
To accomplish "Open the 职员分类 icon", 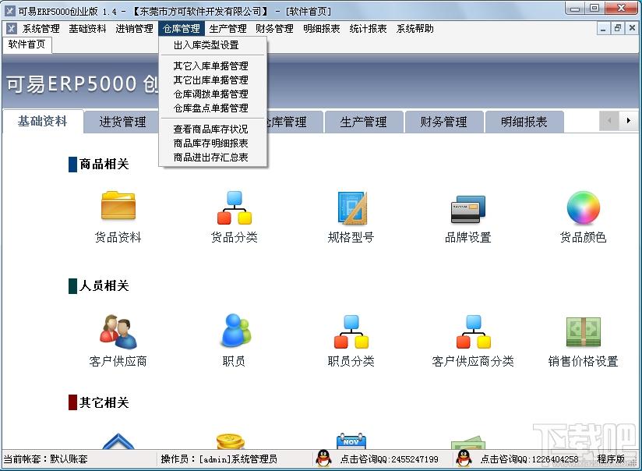I will [351, 331].
